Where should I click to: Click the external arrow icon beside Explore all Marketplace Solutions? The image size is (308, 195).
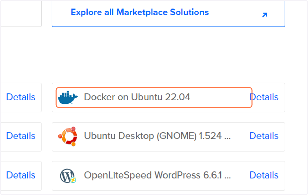click(265, 15)
